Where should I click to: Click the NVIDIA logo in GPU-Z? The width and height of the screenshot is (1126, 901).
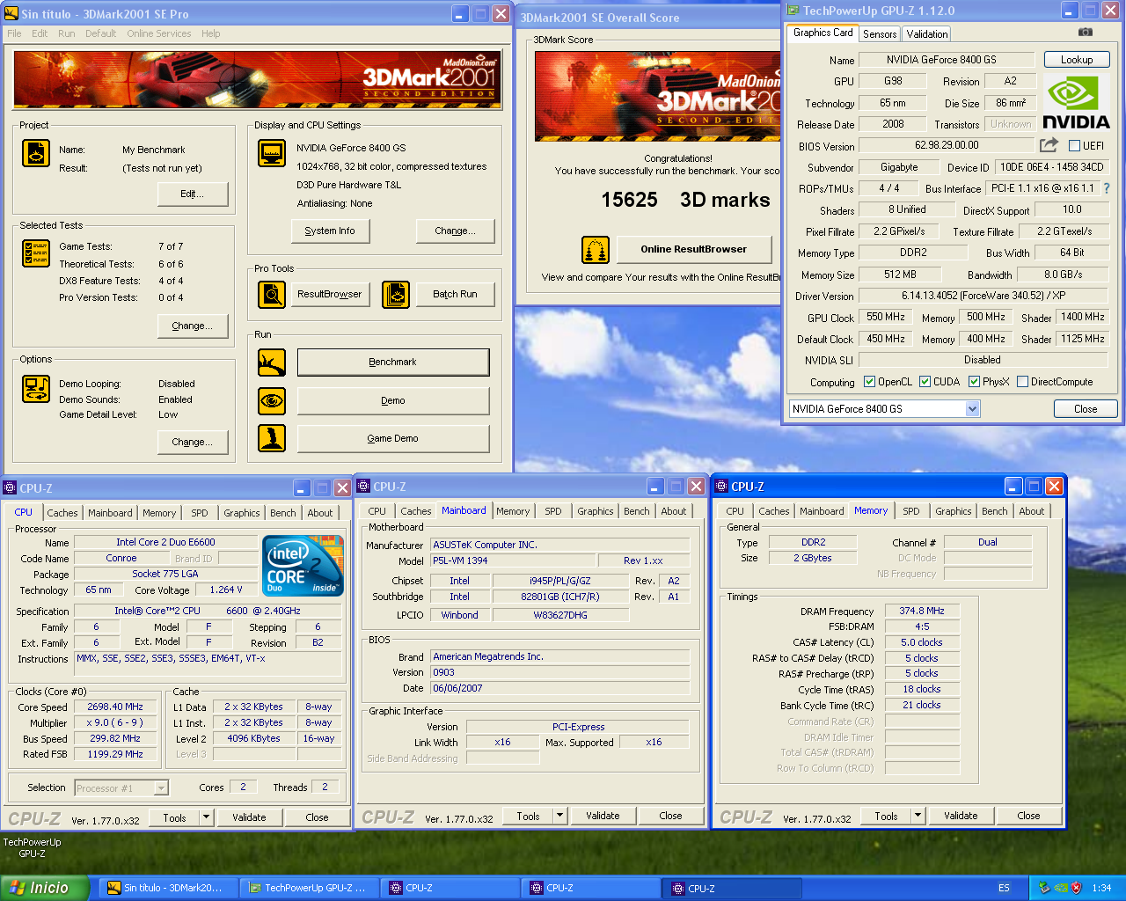click(1076, 103)
